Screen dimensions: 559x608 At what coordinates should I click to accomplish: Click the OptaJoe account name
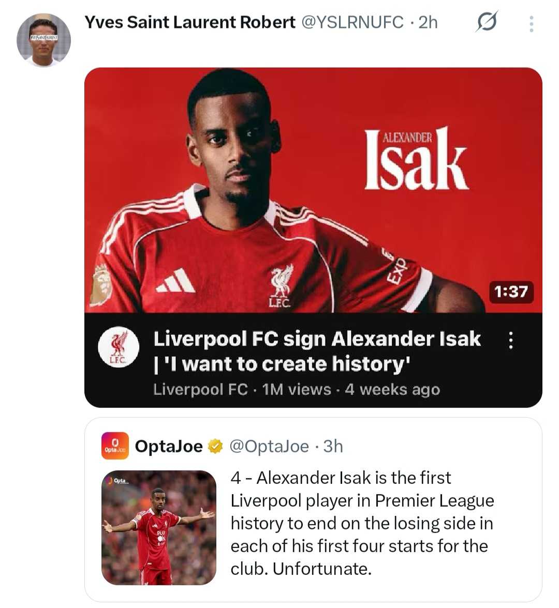point(169,446)
